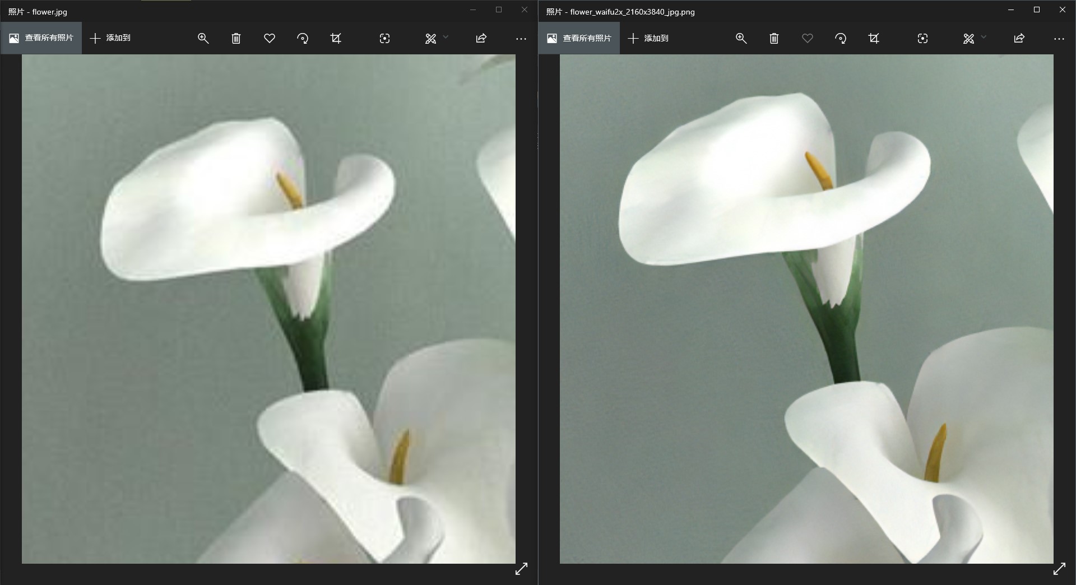This screenshot has height=585, width=1076.
Task: Delete flower.jpg using trash icon
Action: [236, 38]
